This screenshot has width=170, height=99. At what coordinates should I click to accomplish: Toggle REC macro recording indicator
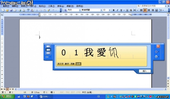(x=62, y=92)
